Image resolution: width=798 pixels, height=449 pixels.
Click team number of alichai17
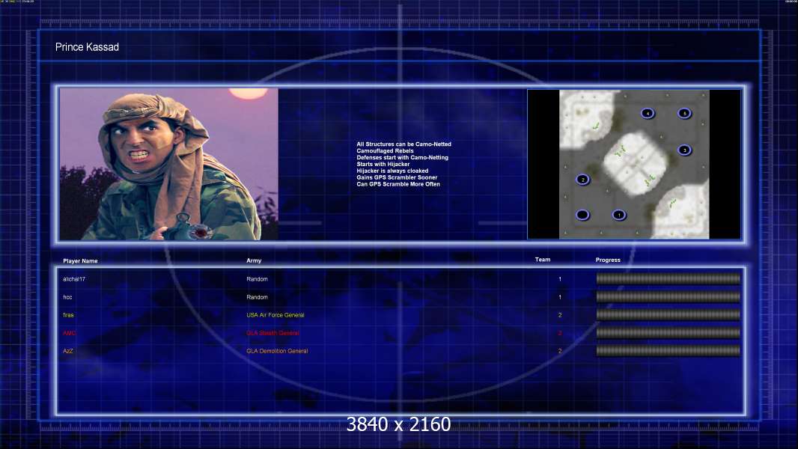(x=560, y=279)
